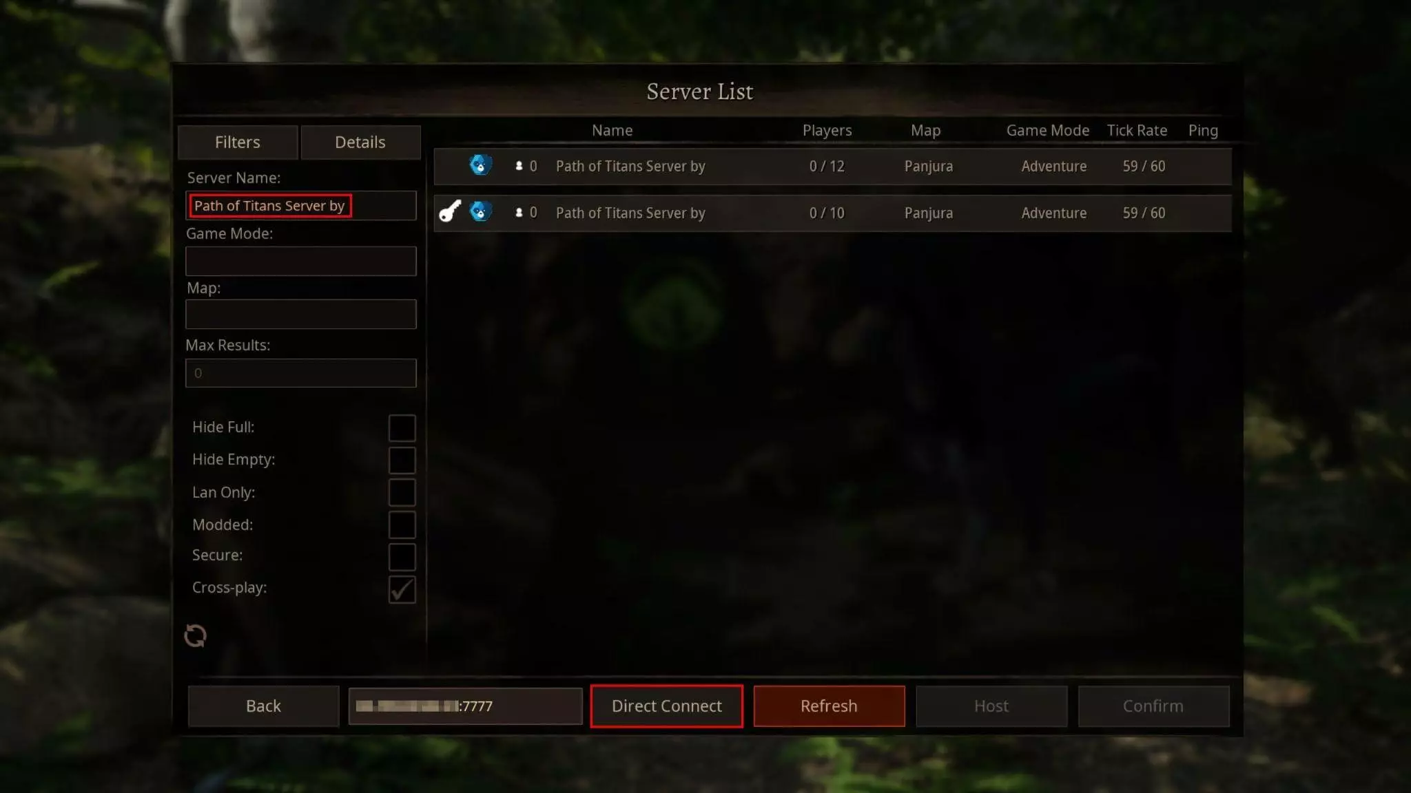Image resolution: width=1411 pixels, height=793 pixels.
Task: Click the Refresh button
Action: (829, 706)
